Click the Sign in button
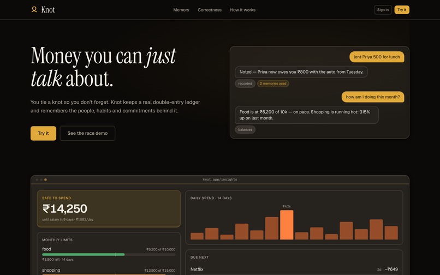The image size is (440, 275). pyautogui.click(x=383, y=10)
